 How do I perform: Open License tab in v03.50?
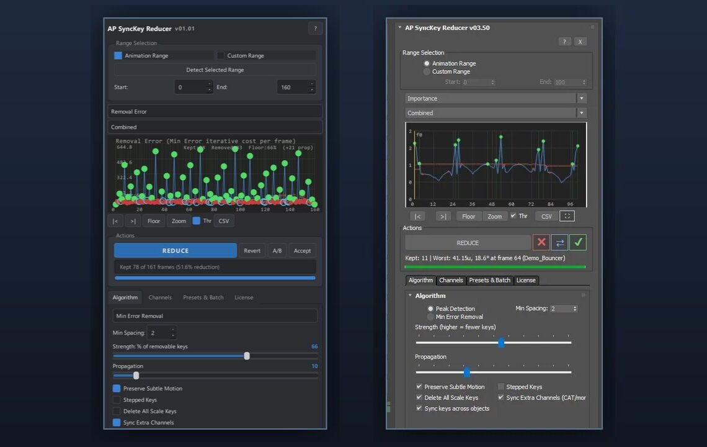[x=526, y=281]
